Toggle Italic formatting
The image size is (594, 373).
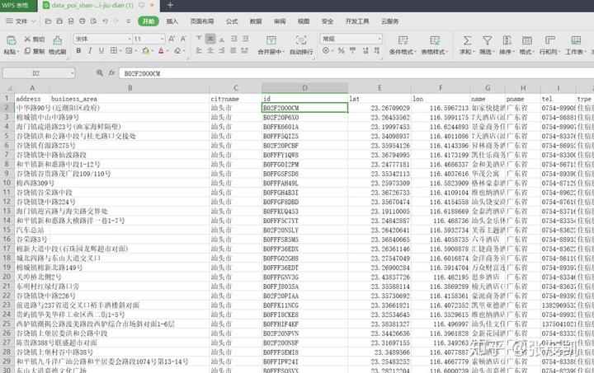tap(90, 51)
